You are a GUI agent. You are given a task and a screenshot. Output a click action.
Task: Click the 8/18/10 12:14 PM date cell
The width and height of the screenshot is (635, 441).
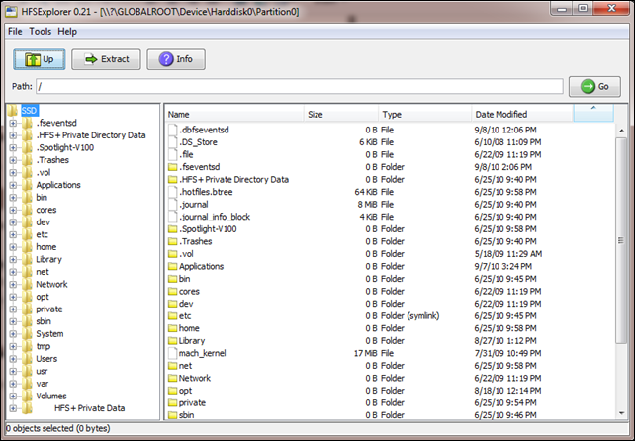point(507,391)
